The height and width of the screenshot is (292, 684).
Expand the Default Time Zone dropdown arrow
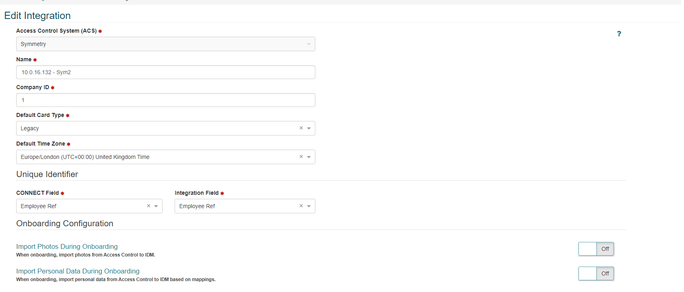(309, 157)
